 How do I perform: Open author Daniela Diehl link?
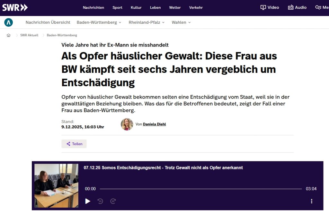tap(154, 124)
